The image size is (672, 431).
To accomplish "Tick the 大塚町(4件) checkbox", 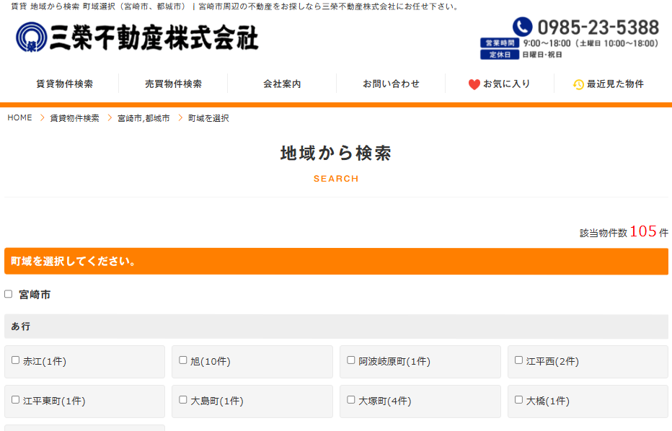I will pos(351,400).
